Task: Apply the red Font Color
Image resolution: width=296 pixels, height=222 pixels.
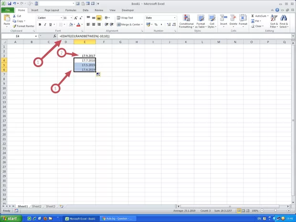Action: [78, 24]
